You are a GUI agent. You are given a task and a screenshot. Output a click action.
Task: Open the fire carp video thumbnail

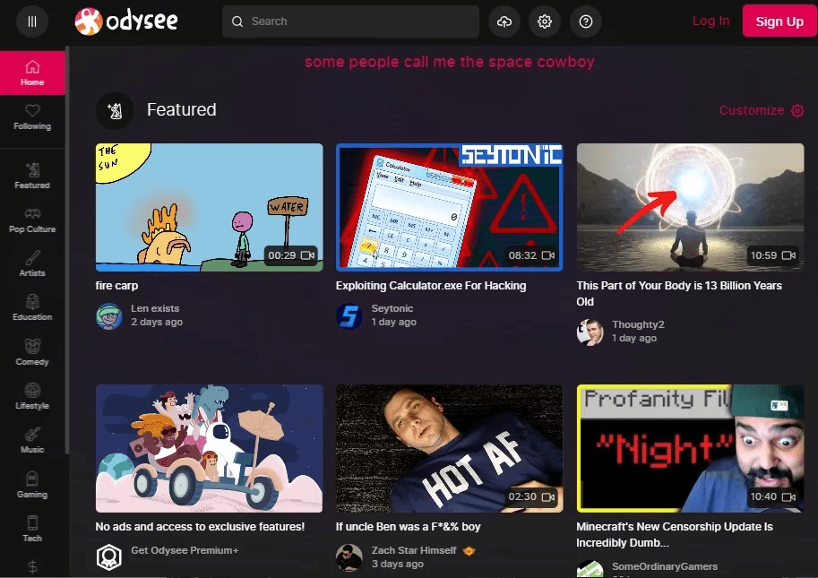[209, 208]
